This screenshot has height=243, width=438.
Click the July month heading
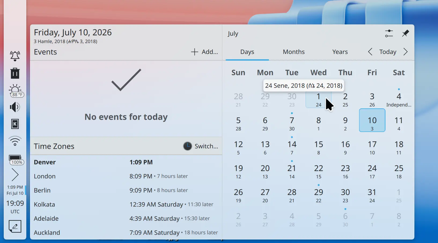point(233,34)
